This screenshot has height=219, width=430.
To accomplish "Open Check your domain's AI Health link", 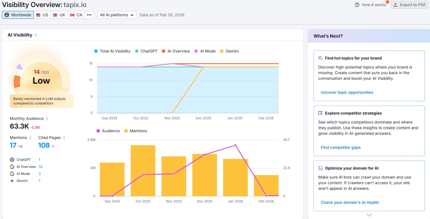I will [350, 202].
